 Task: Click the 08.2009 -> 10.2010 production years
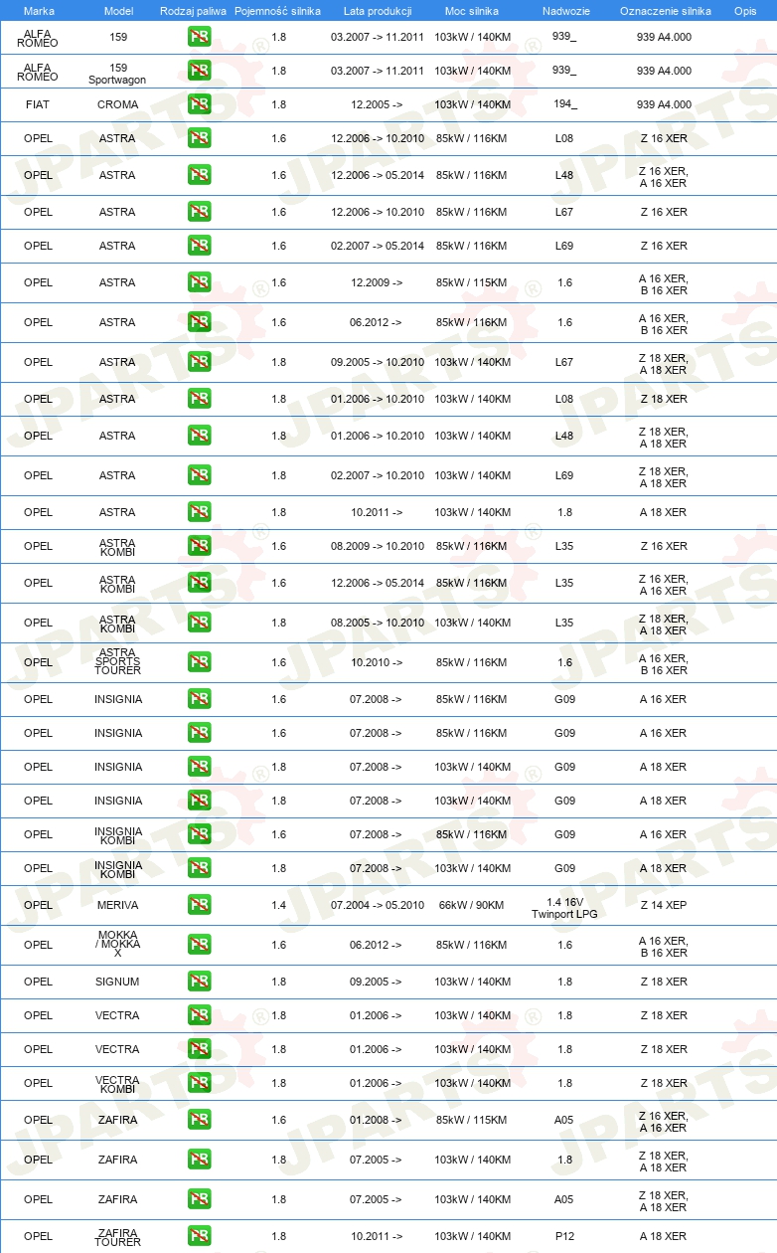(x=377, y=546)
